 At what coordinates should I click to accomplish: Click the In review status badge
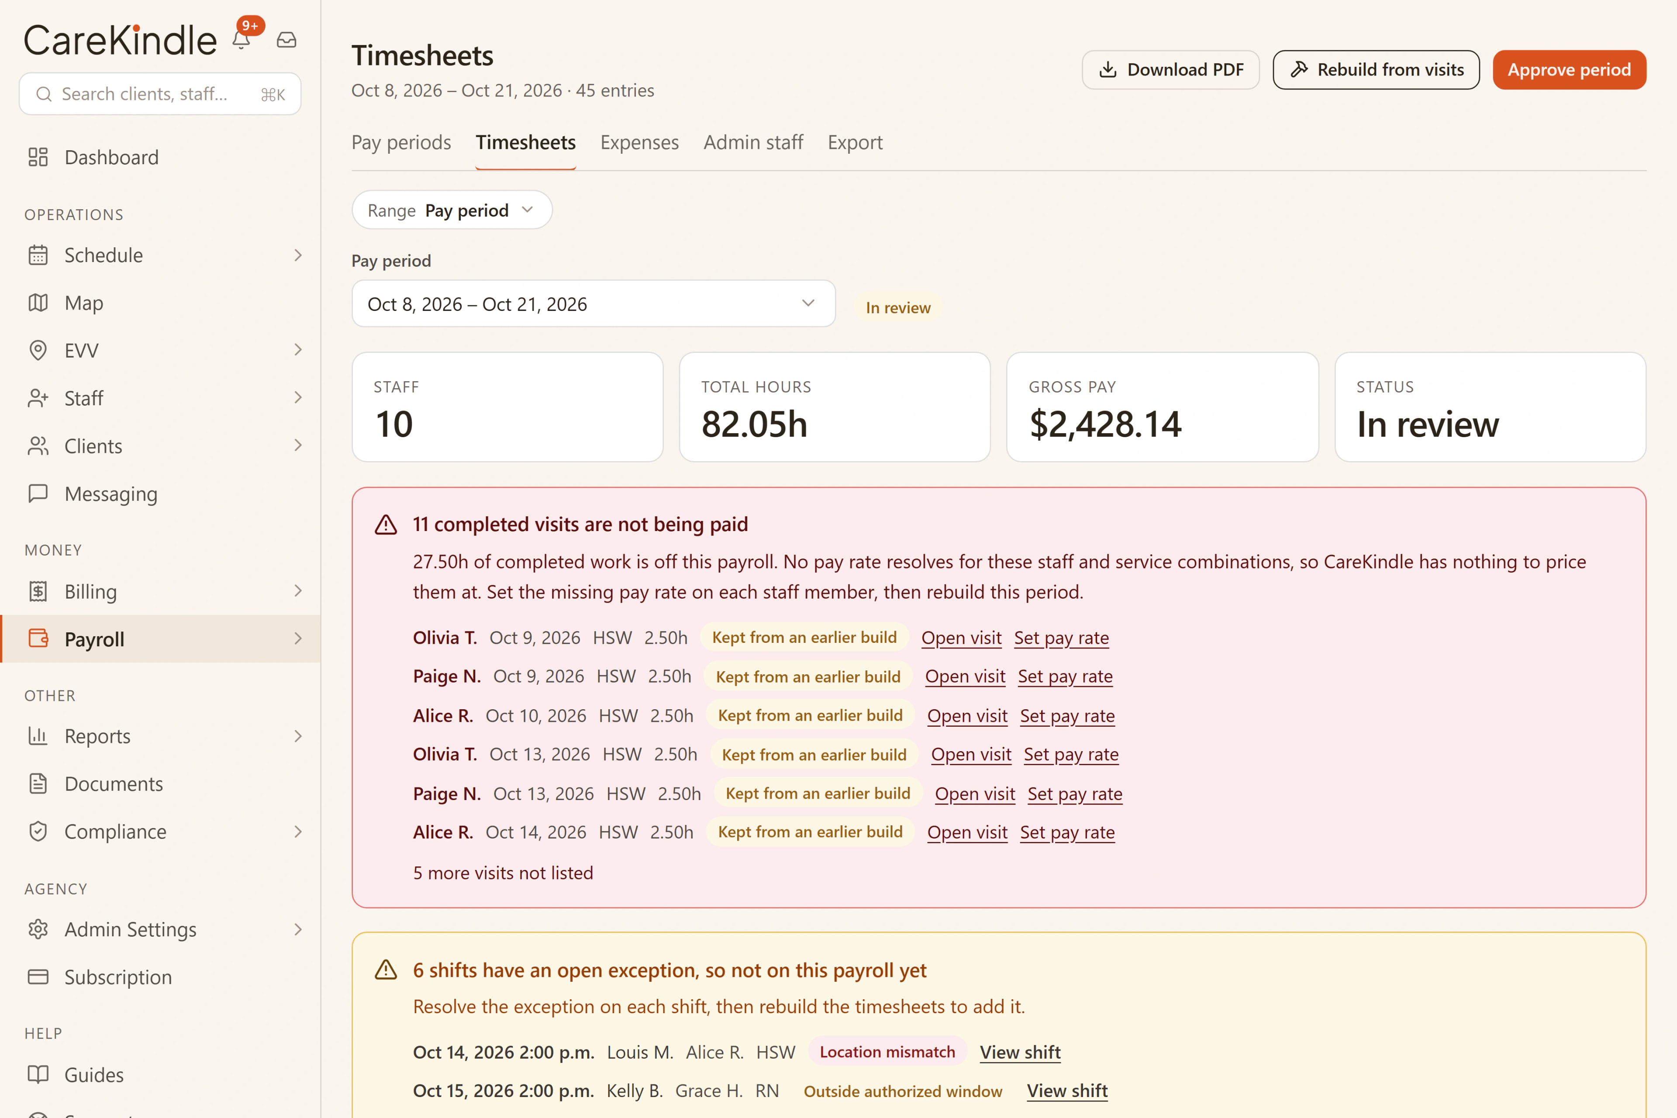(898, 307)
